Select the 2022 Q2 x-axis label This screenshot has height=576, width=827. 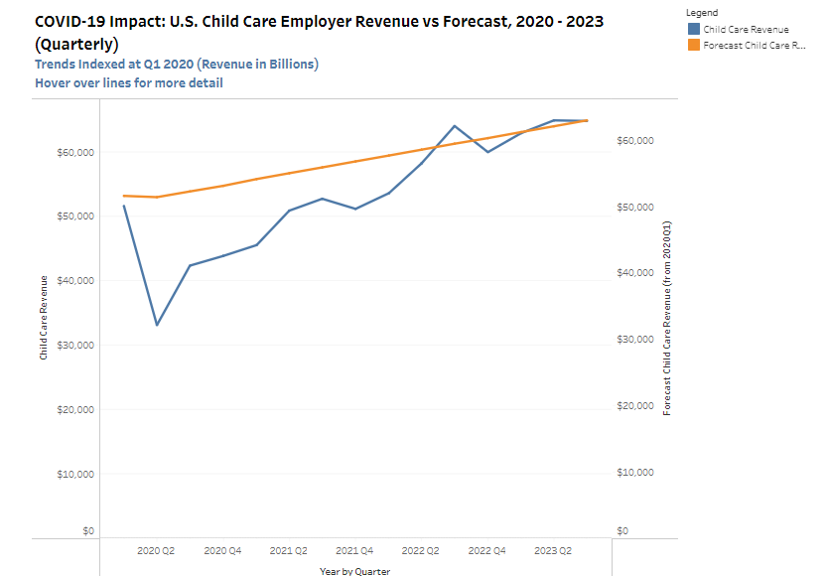pyautogui.click(x=421, y=549)
